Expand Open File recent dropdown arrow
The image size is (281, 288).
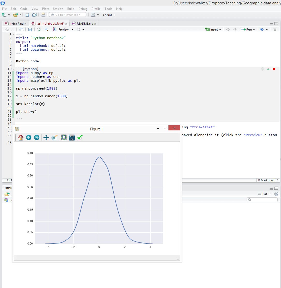(20, 15)
